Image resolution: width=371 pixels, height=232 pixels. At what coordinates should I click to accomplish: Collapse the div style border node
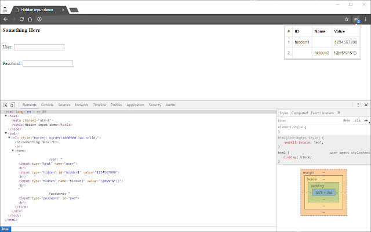(x=9, y=137)
